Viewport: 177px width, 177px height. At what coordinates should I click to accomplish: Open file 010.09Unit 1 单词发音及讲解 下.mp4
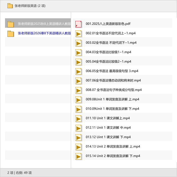(112, 109)
